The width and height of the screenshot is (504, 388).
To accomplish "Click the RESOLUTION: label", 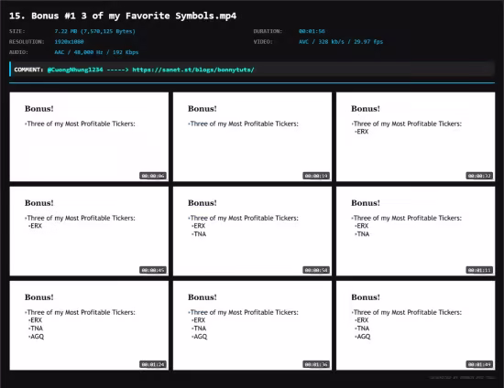I will (x=27, y=42).
